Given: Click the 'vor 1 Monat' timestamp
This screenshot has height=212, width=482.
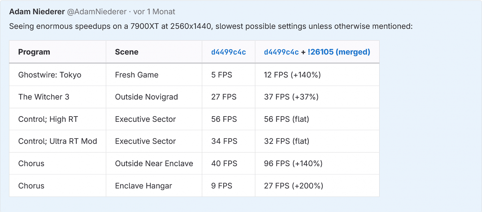Looking at the screenshot, I should 154,12.
